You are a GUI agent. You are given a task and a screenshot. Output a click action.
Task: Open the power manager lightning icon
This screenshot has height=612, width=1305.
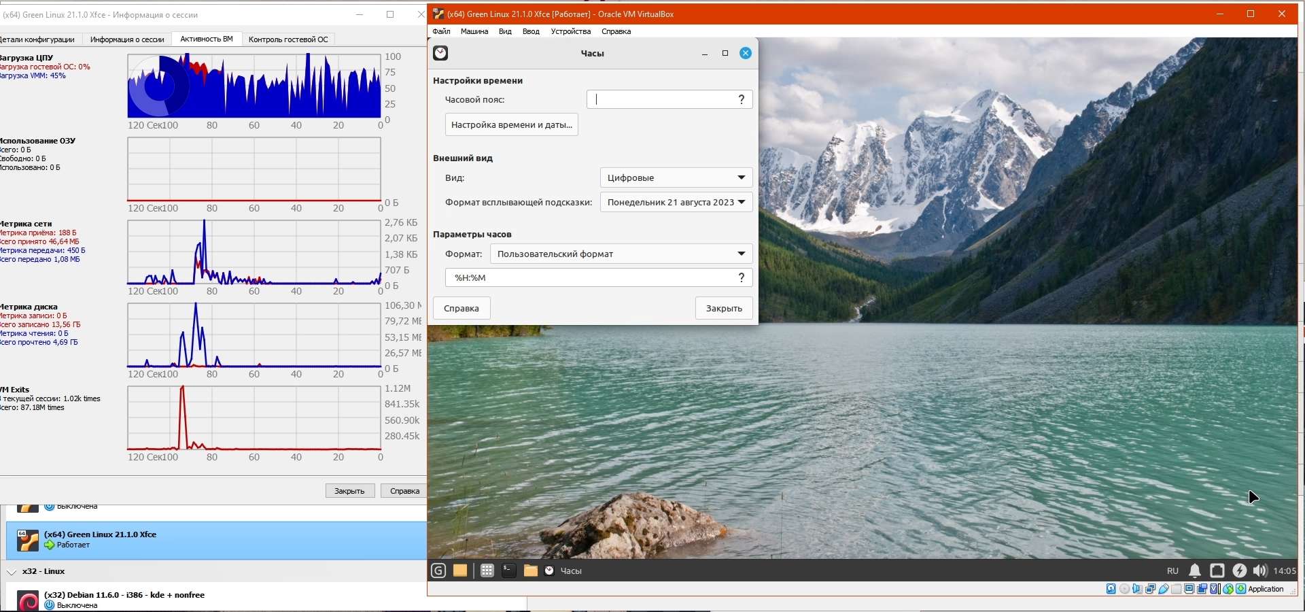pyautogui.click(x=1239, y=571)
